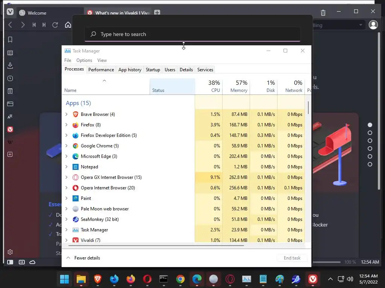This screenshot has height=288, width=385.
Task: Open Brave browser from taskbar
Action: 98,279
